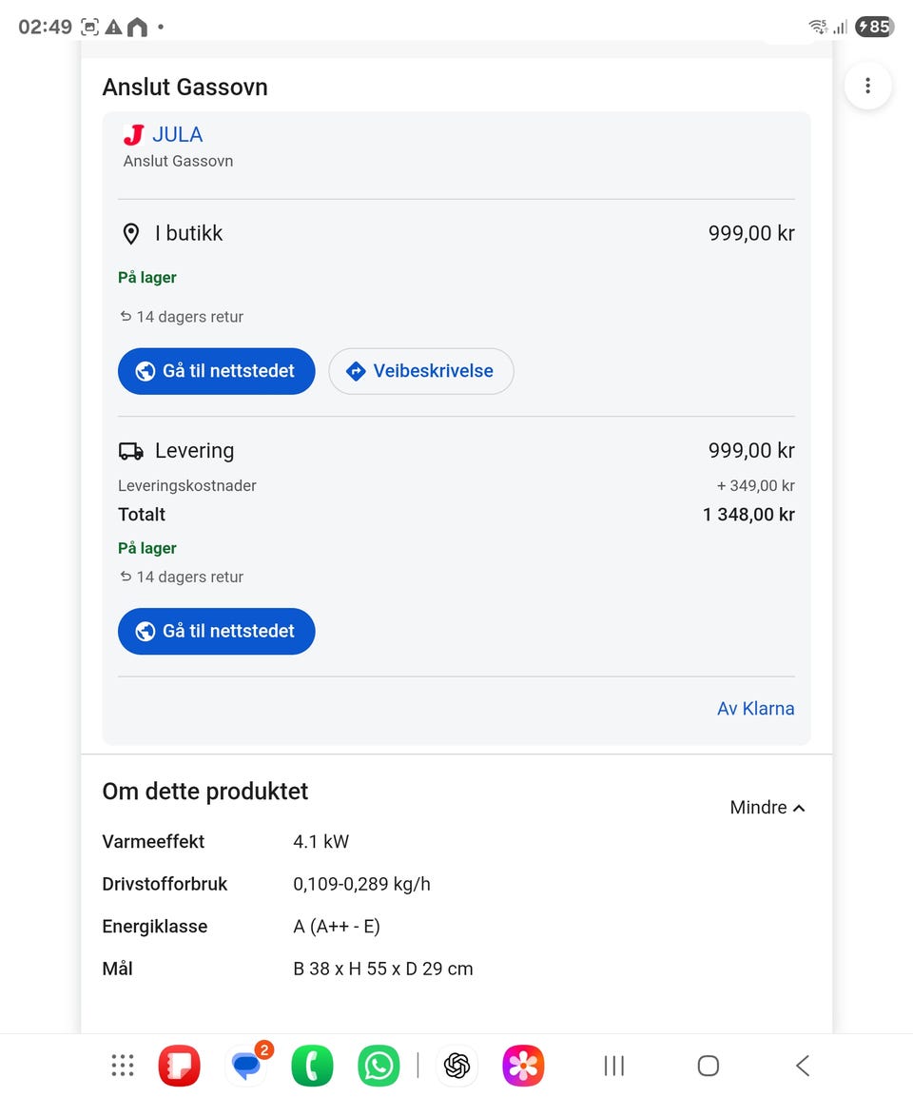Viewport: 913px width, 1097px height.
Task: Open Veibeskrivelse directions button
Action: [421, 371]
